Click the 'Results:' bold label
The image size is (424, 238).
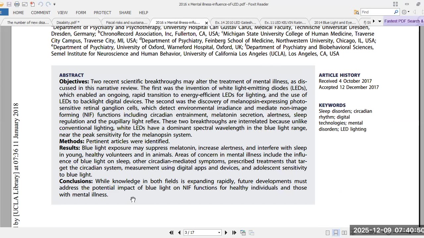pyautogui.click(x=70, y=148)
